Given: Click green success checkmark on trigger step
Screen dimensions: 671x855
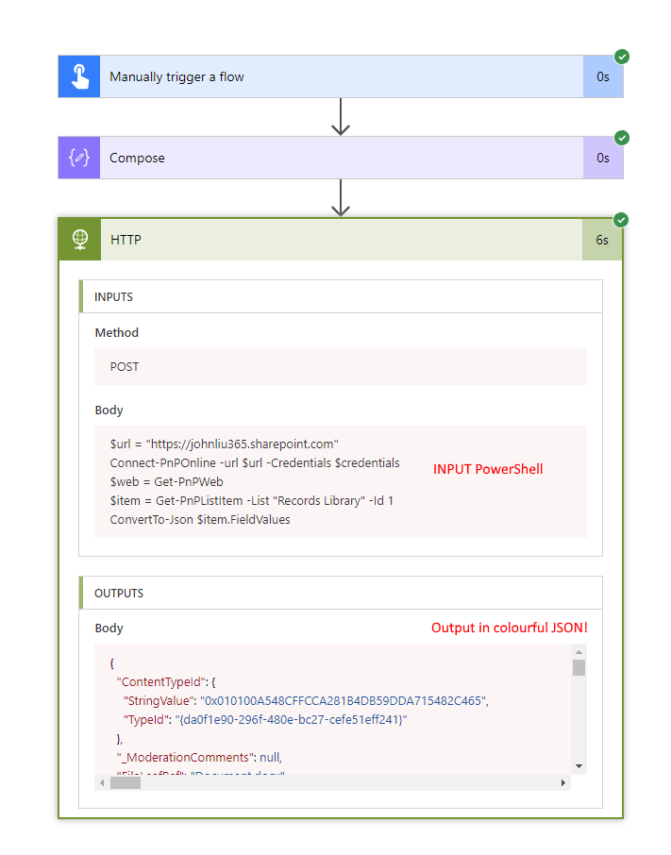Looking at the screenshot, I should pos(622,57).
